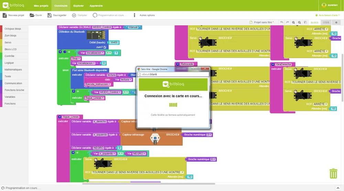
Task: Save the project with Sauvegarder
Action: pyautogui.click(x=57, y=15)
